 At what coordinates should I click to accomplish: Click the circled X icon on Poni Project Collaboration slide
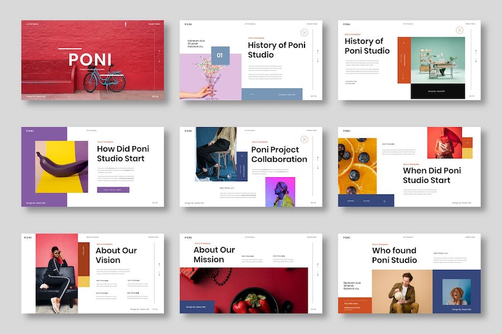pyautogui.click(x=305, y=139)
